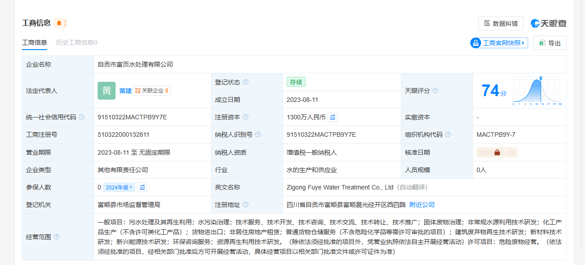Click help icon next to 登记状态

245,82
